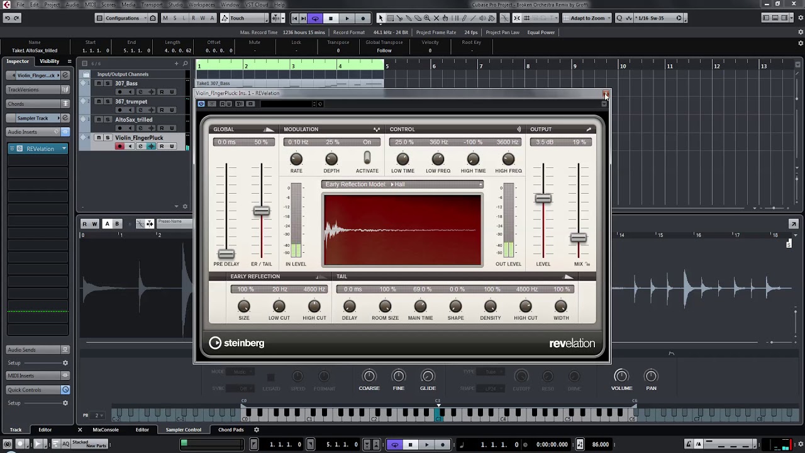This screenshot has height=453, width=805.
Task: Open the Transport menu
Action: [152, 4]
